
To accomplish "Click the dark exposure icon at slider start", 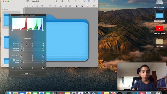I will click(x=21, y=44).
